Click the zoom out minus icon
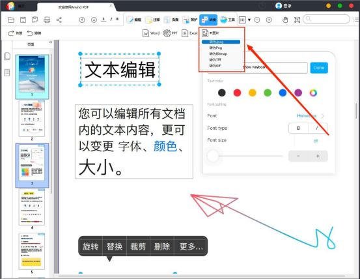Viewport: 360px width, 279px height. pyautogui.click(x=257, y=20)
